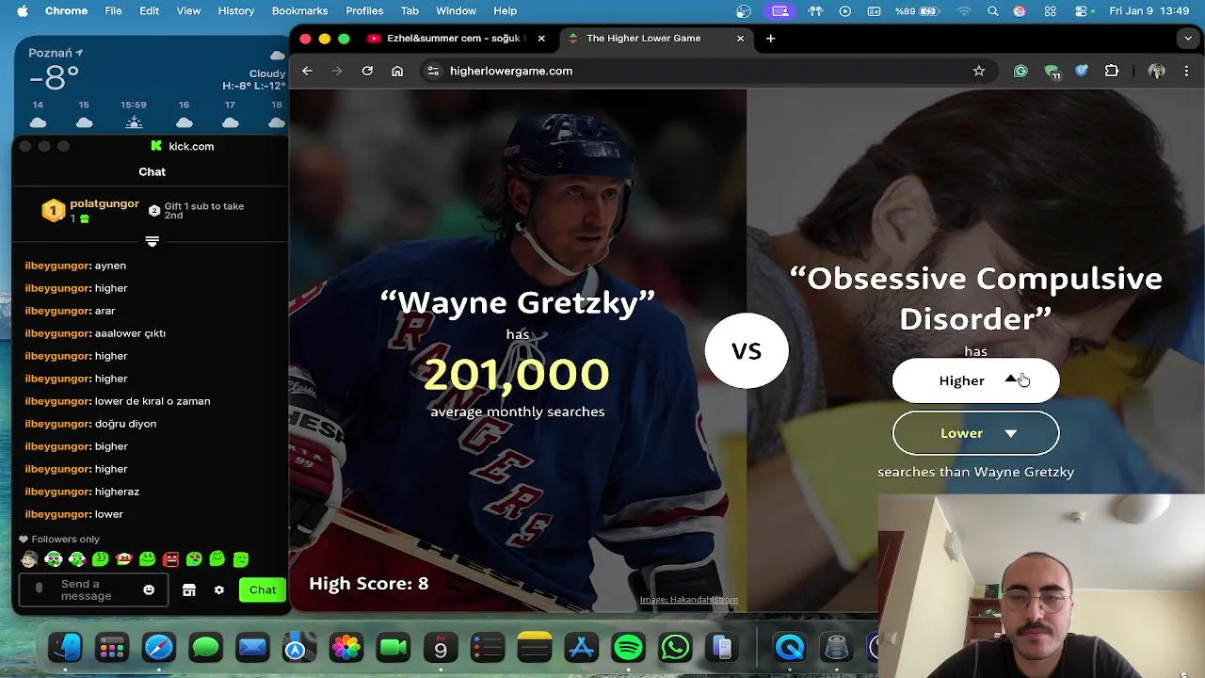Open the Bookmarks menu
Image resolution: width=1205 pixels, height=678 pixels.
(299, 10)
